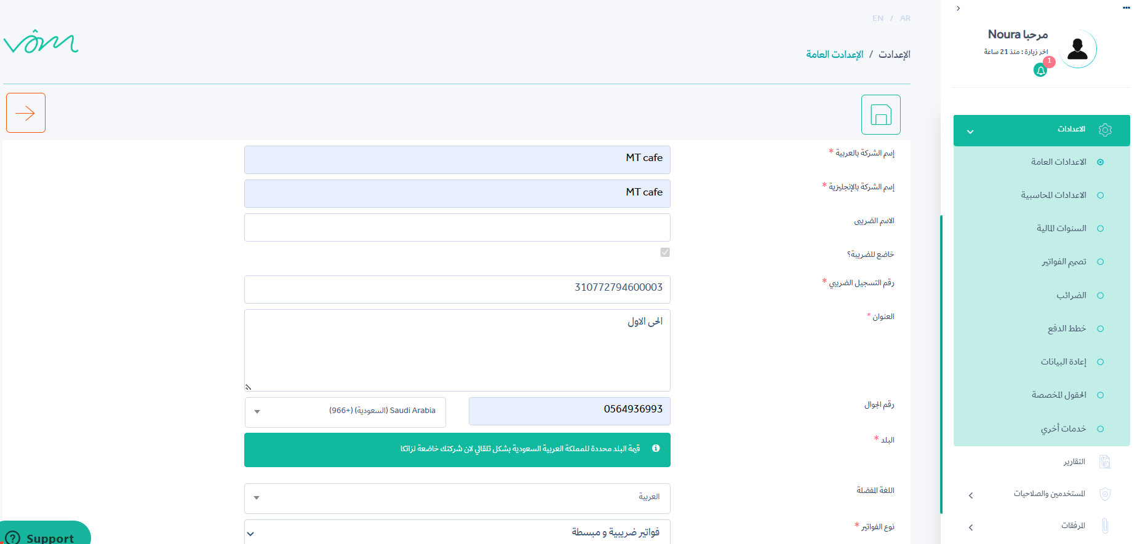The height and width of the screenshot is (544, 1140).
Task: Switch language to AR
Action: point(905,18)
